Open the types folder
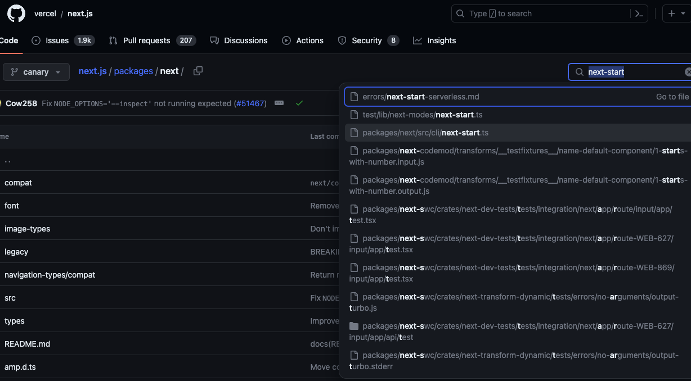691x381 pixels. [15, 321]
